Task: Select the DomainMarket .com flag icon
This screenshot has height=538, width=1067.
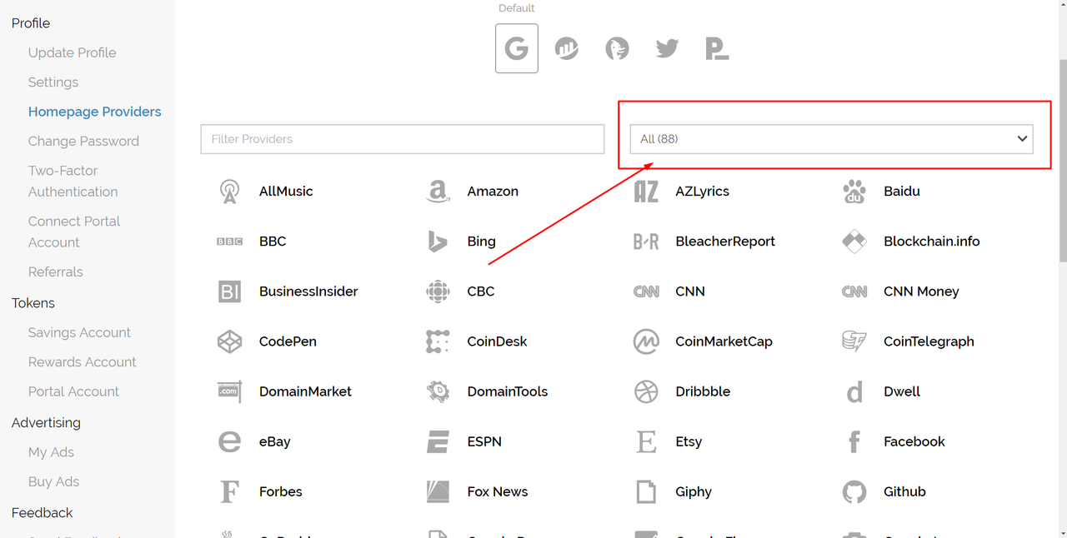Action: coord(229,391)
